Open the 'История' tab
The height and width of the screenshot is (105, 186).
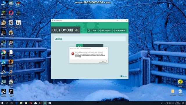point(105,31)
